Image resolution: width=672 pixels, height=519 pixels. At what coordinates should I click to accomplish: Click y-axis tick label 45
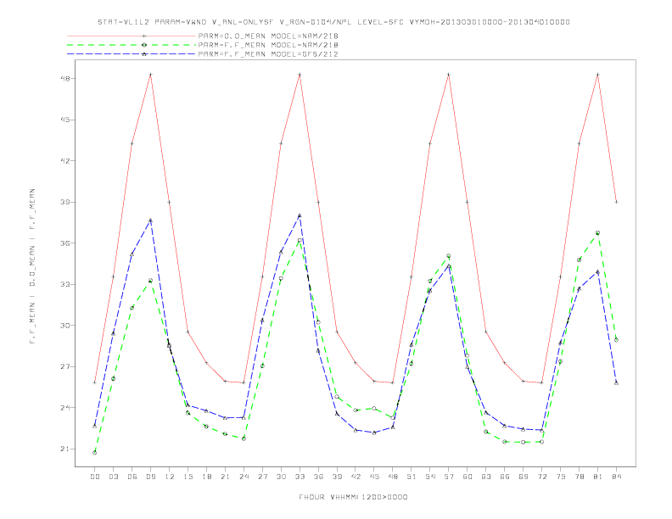(65, 120)
